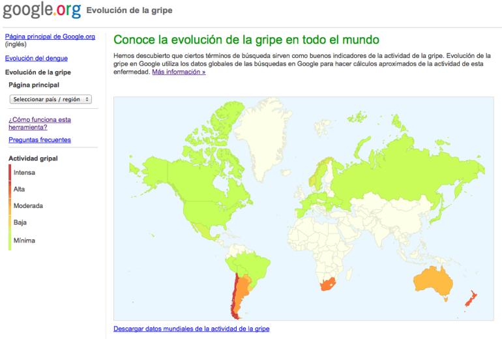Open the Seleccionar país / región dropdown
The height and width of the screenshot is (339, 502).
click(51, 99)
